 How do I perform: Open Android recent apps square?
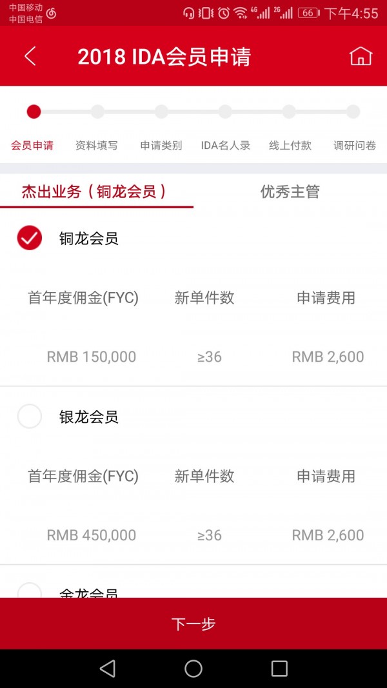click(x=279, y=668)
